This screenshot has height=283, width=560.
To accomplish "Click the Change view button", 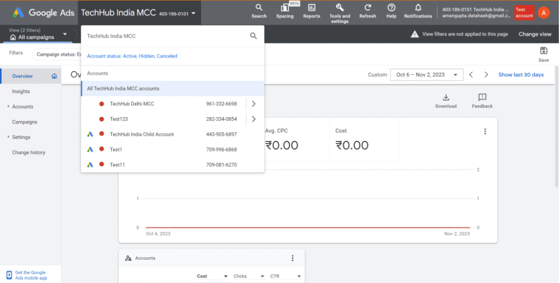I will click(535, 34).
